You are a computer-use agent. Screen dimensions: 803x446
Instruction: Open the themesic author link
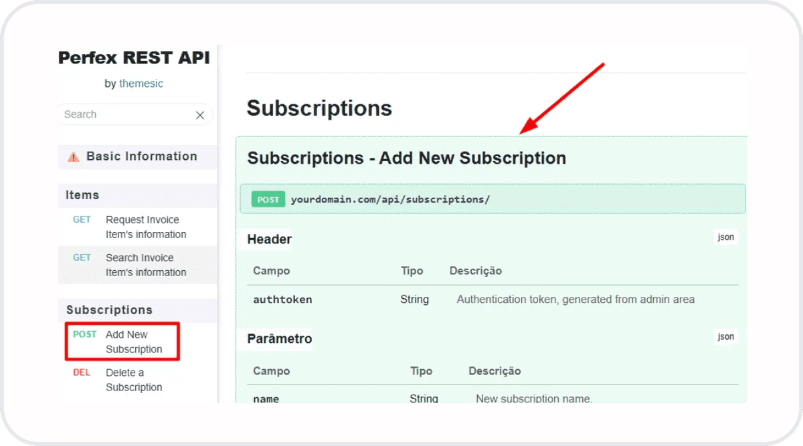[x=141, y=84]
